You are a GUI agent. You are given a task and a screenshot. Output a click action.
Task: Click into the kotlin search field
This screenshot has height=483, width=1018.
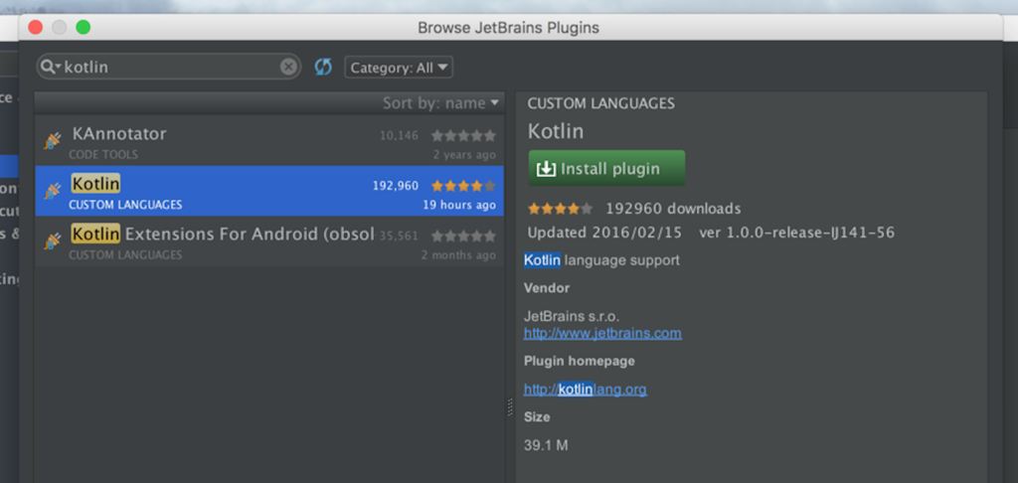[169, 67]
